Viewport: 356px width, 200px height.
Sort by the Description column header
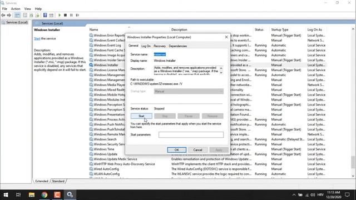pyautogui.click(x=179, y=29)
